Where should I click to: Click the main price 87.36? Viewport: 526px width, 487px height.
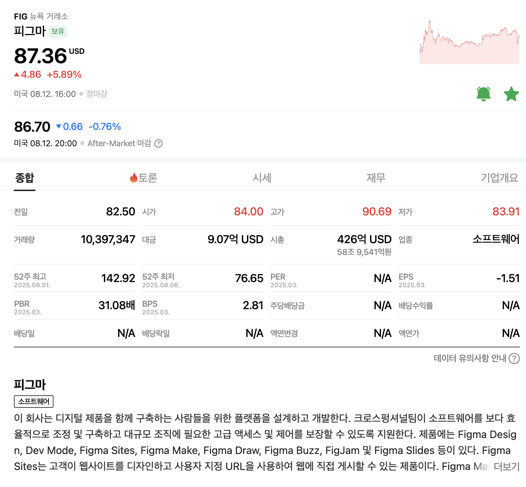(41, 56)
